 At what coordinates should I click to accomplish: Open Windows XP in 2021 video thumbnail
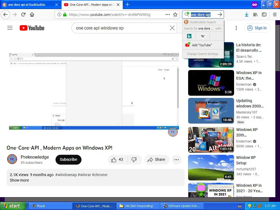tap(211, 190)
